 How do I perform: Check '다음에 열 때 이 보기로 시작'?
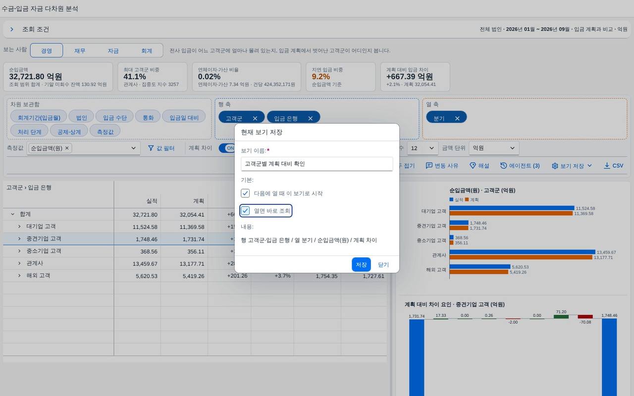point(245,193)
